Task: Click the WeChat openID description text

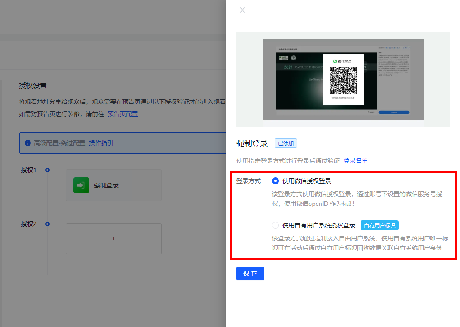Action: [357, 199]
